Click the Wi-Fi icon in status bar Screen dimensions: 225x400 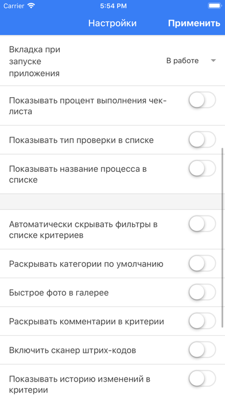[32, 6]
